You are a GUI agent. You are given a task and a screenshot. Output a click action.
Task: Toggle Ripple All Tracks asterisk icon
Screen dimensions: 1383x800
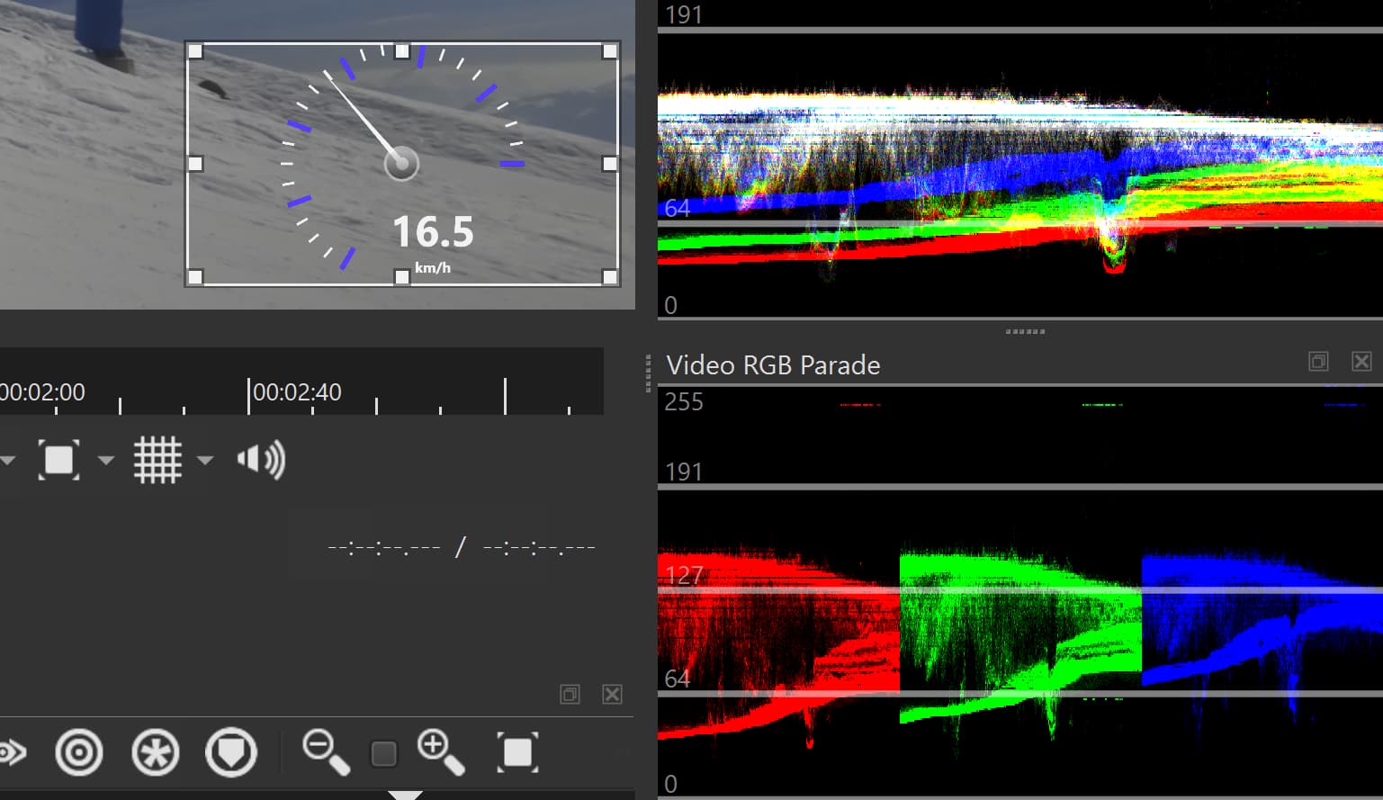point(156,752)
